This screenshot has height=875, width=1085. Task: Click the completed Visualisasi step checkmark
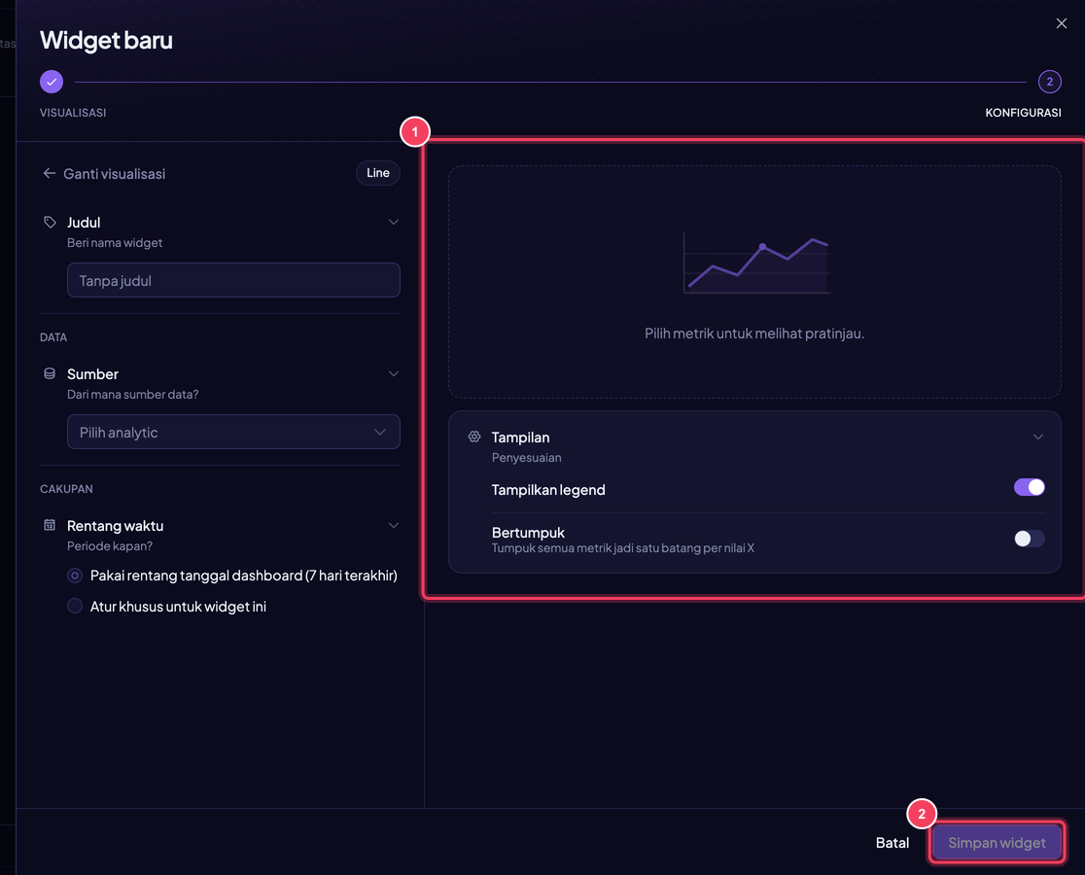(52, 82)
